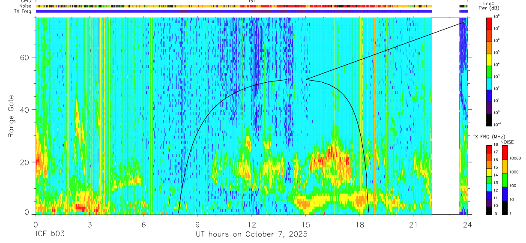Click the red segment of TX FRQ colorbar
This screenshot has height=243, width=526.
[x=489, y=149]
